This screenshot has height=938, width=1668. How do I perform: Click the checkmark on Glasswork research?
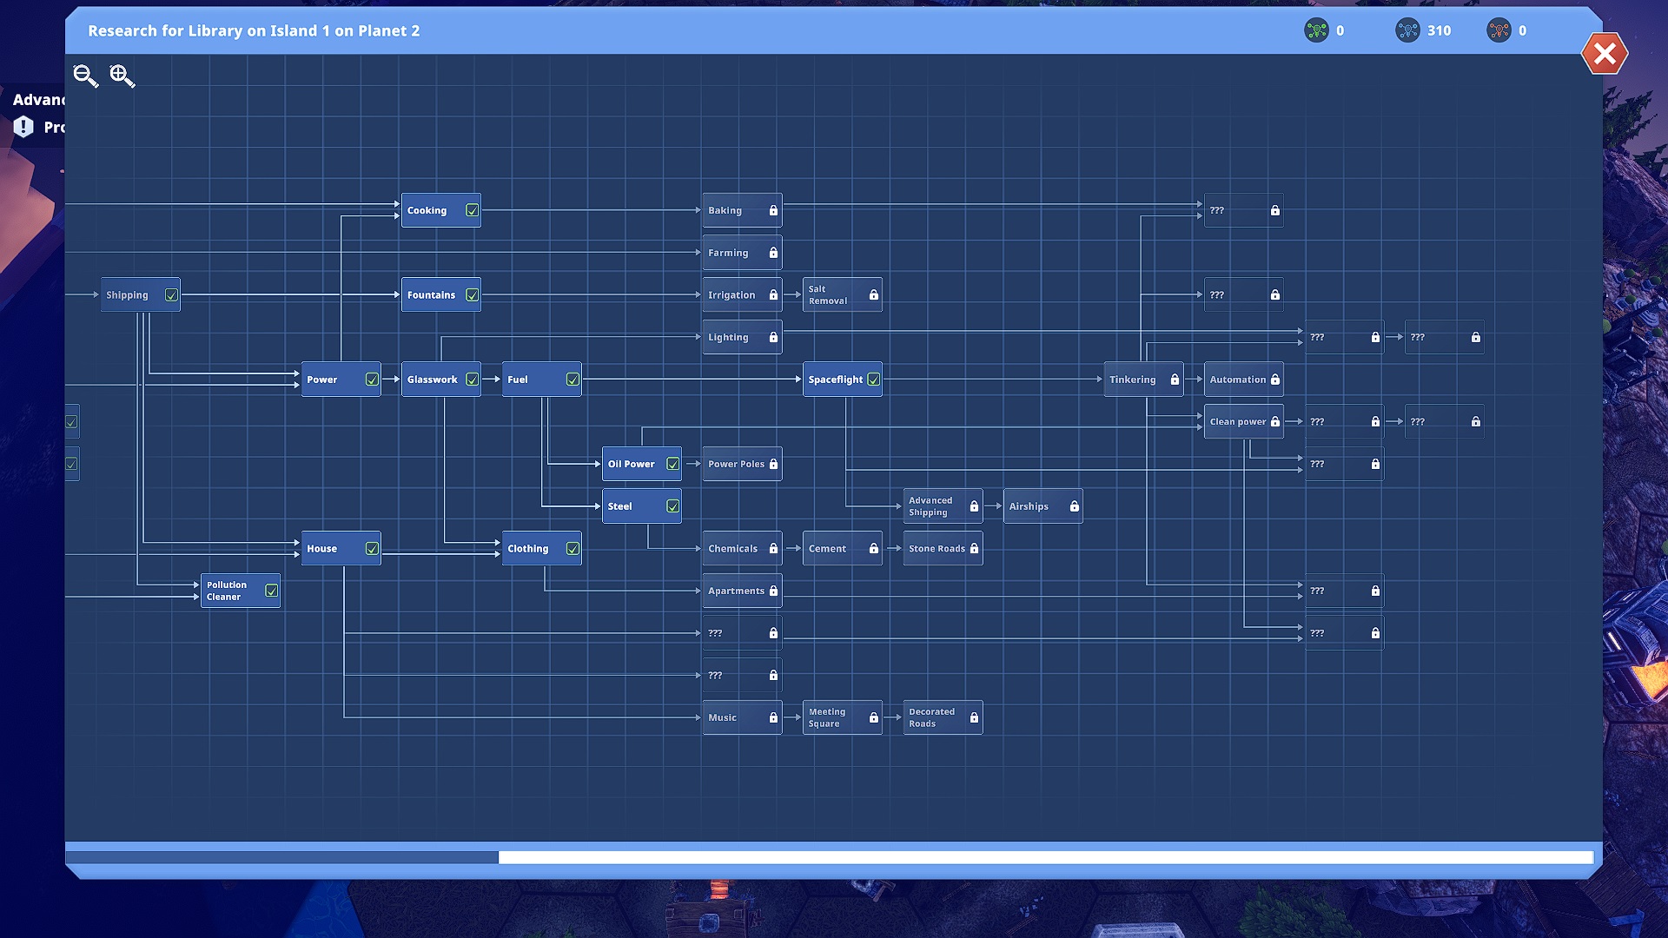click(x=472, y=380)
